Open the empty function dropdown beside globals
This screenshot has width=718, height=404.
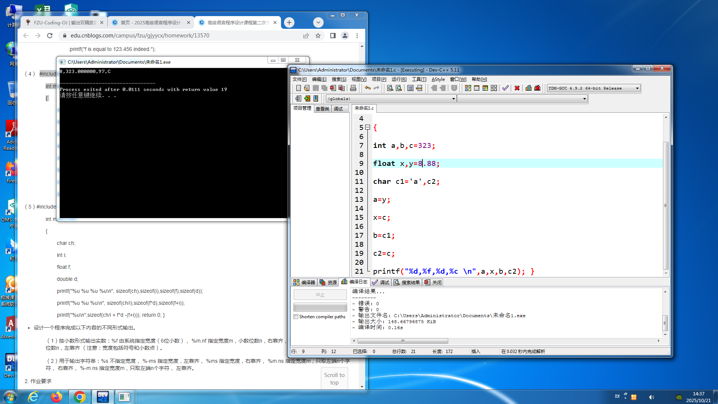pyautogui.click(x=522, y=99)
